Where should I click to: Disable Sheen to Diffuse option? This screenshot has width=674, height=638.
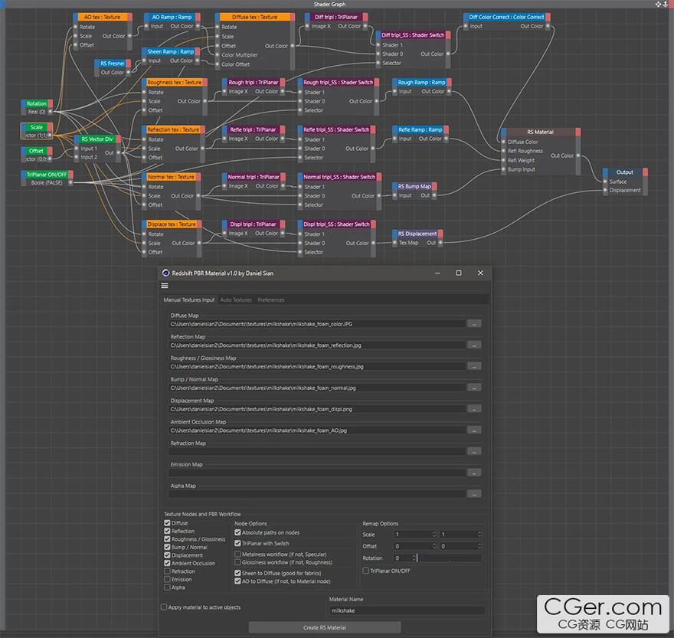[237, 573]
